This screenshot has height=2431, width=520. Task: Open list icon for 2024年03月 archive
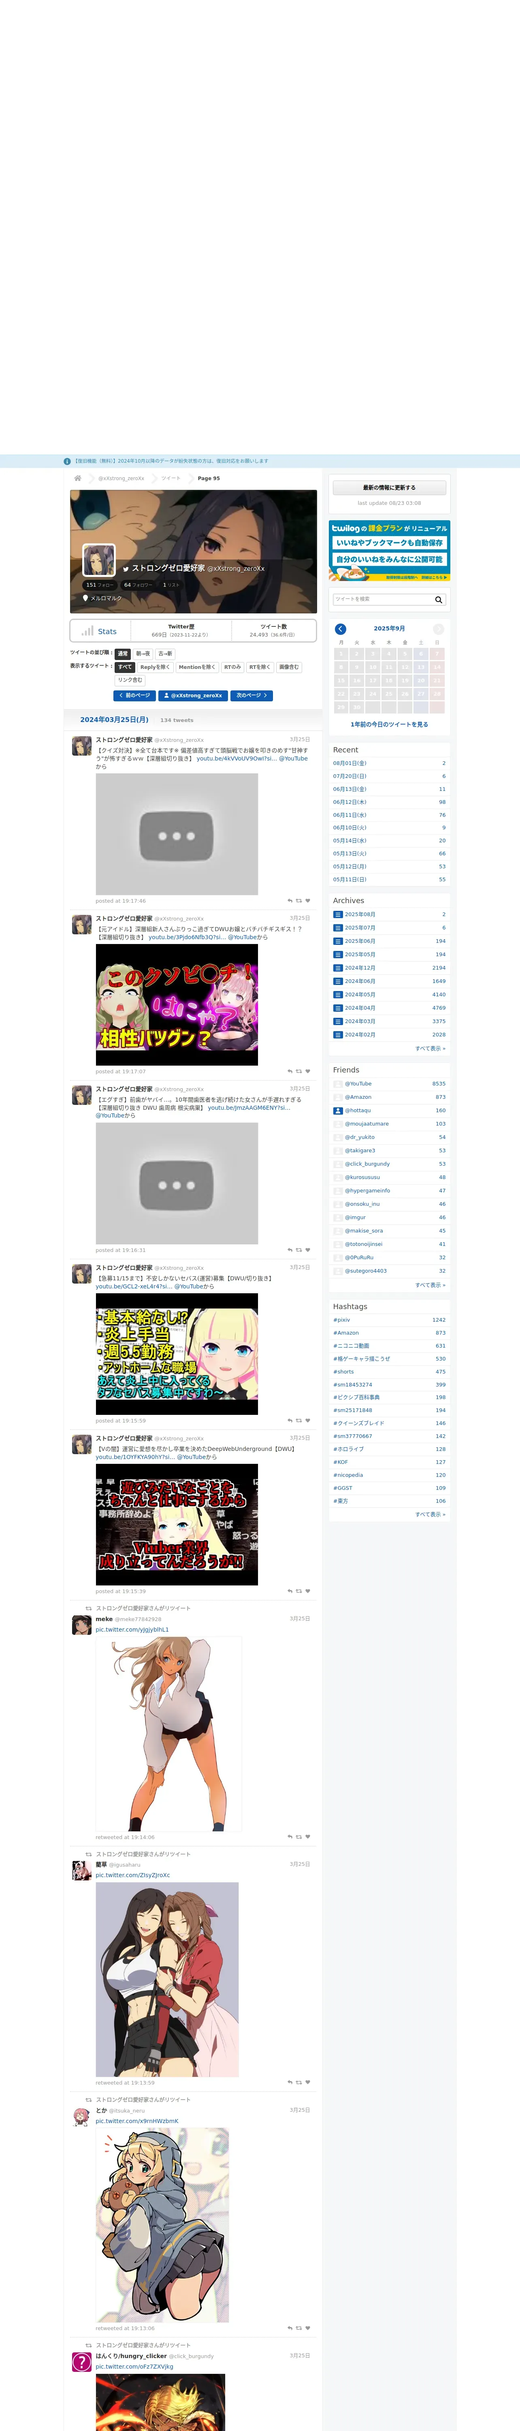(338, 1021)
